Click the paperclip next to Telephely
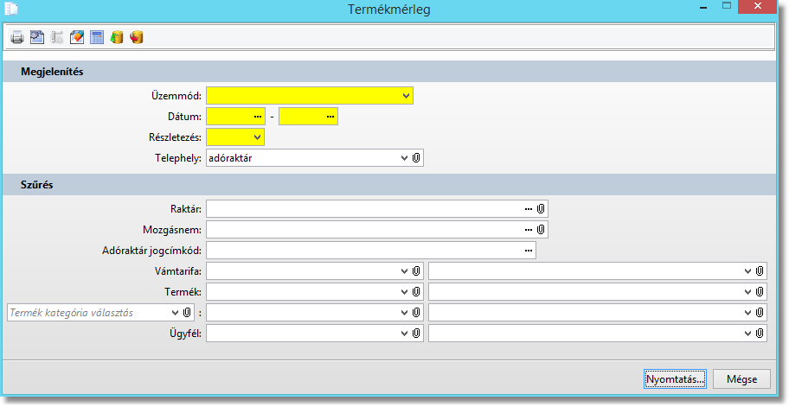This screenshot has height=407, width=789. (416, 158)
